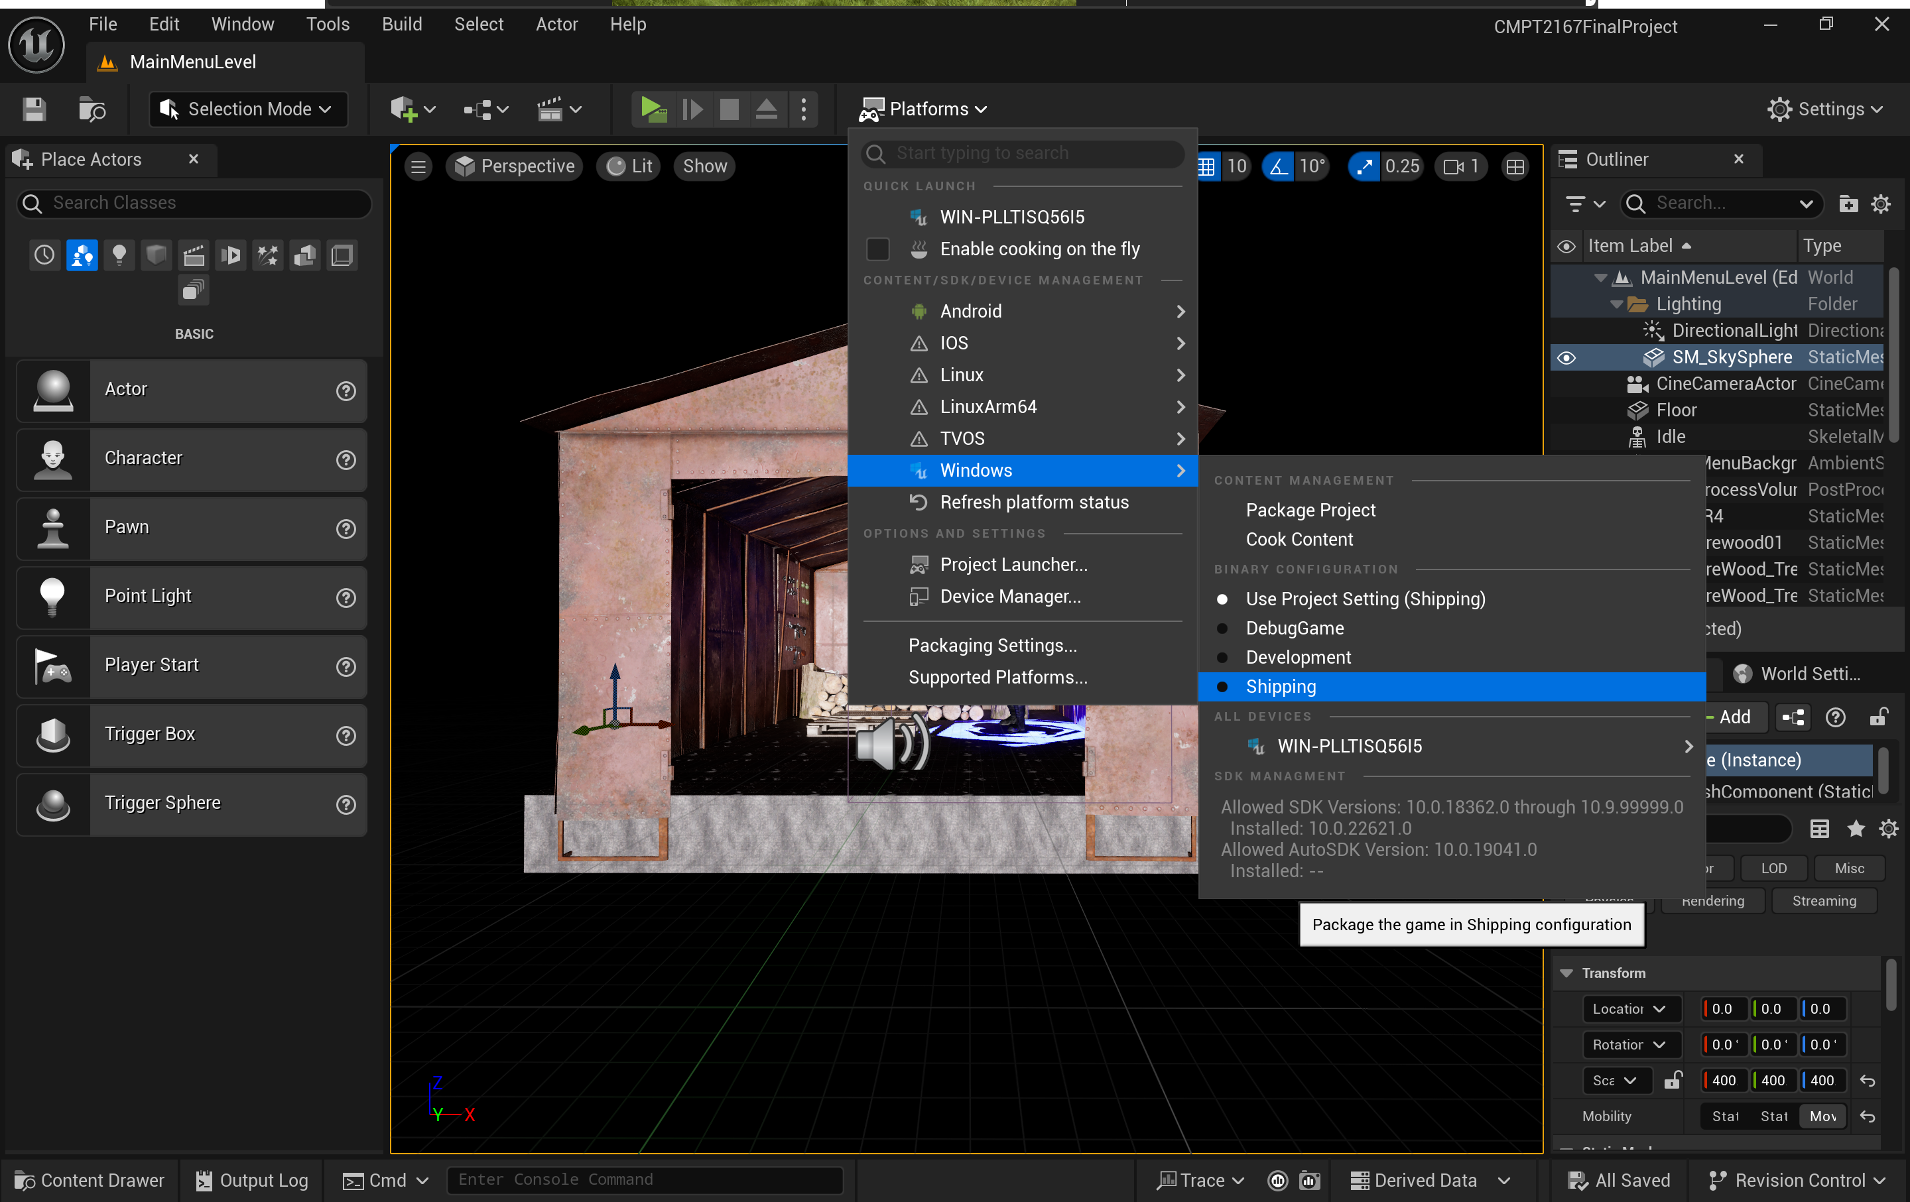The height and width of the screenshot is (1202, 1910).
Task: Open the Selection Mode dropdown
Action: (248, 109)
